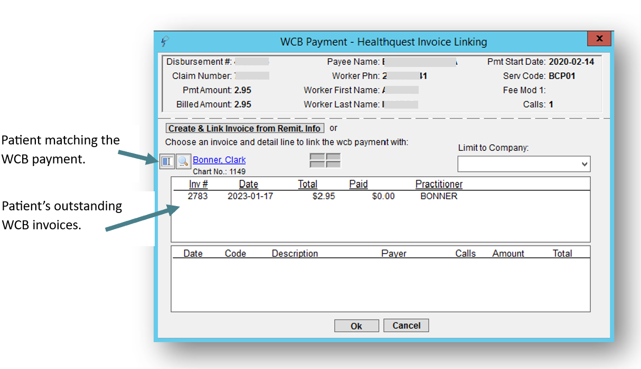Click the Paid column header
The width and height of the screenshot is (641, 369).
(x=359, y=184)
